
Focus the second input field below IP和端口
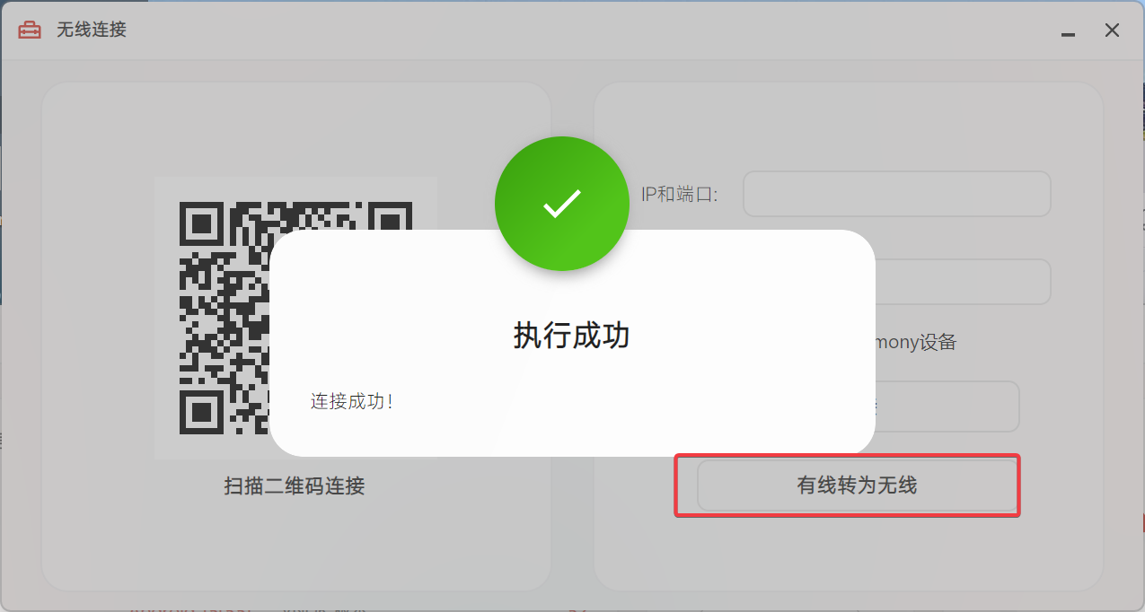coord(962,282)
